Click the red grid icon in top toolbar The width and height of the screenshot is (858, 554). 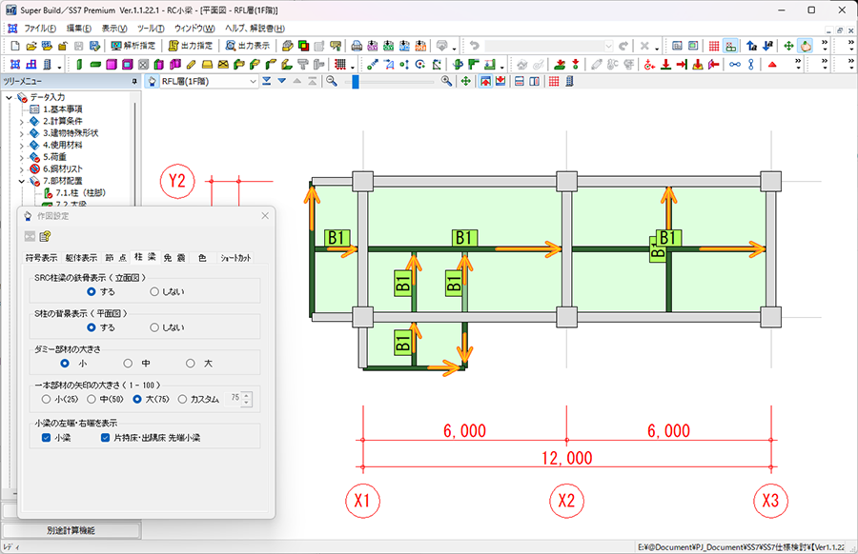714,46
